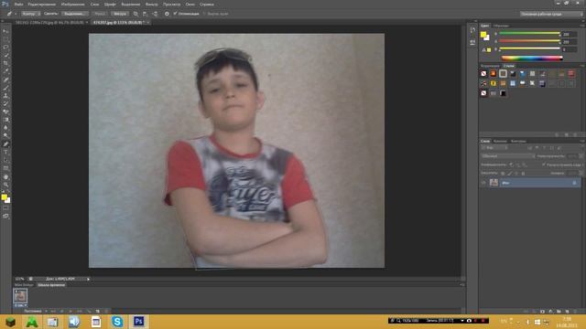
Task: Open the Изображение menu
Action: point(72,5)
